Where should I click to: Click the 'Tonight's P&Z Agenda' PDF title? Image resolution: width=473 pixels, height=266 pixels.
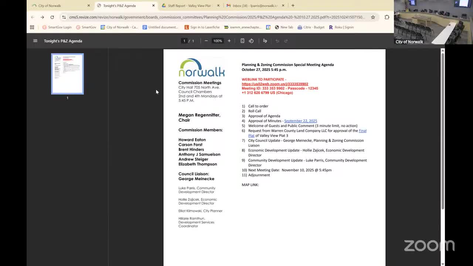click(63, 41)
